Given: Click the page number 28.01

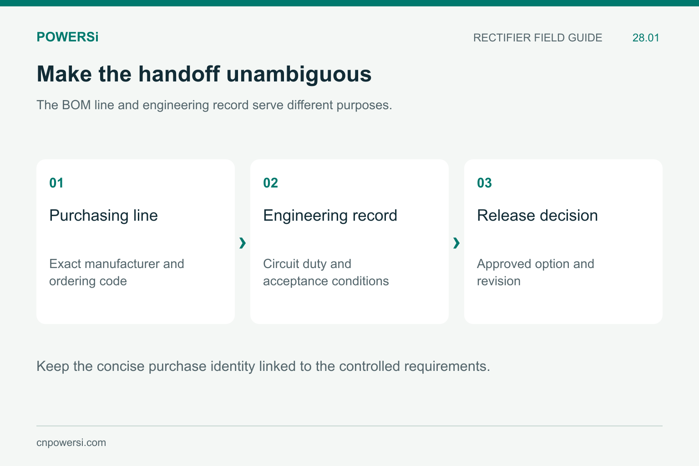Looking at the screenshot, I should point(646,38).
